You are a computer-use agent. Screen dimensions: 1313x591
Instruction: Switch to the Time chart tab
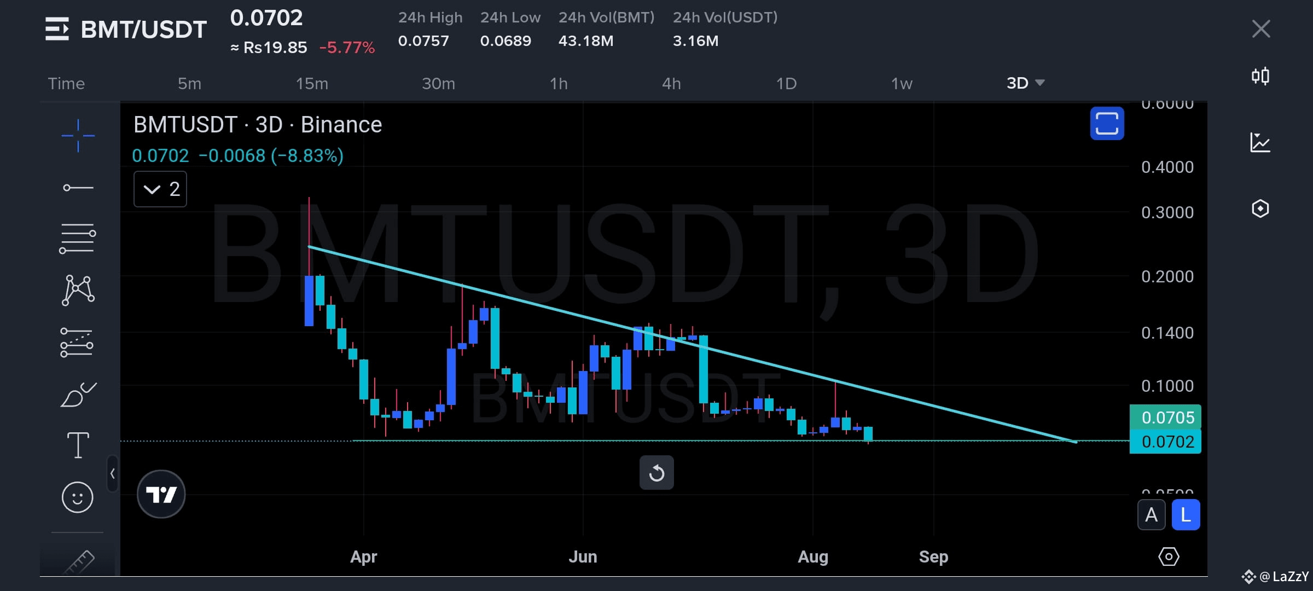point(66,83)
